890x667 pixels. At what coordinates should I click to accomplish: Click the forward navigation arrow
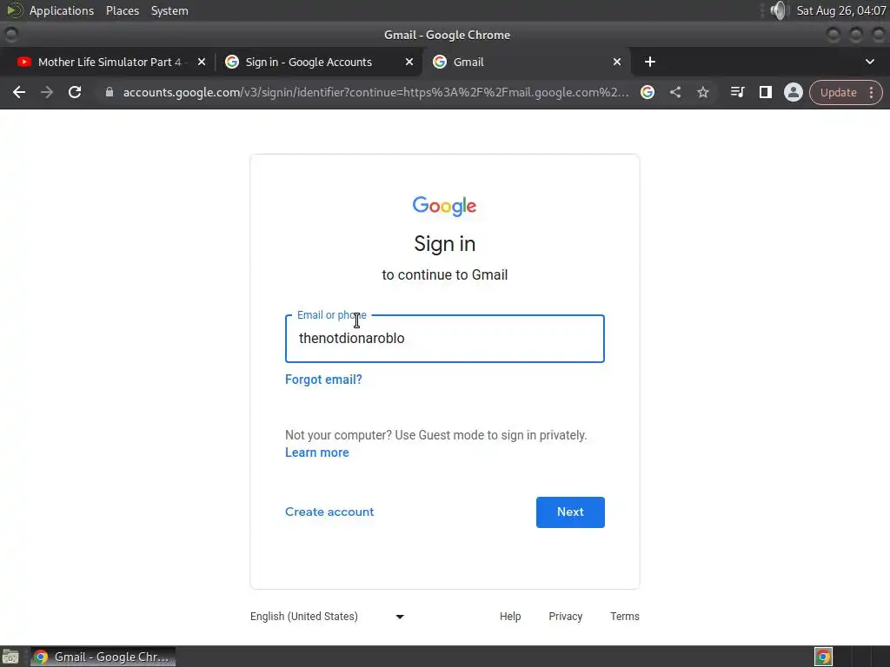pos(47,92)
